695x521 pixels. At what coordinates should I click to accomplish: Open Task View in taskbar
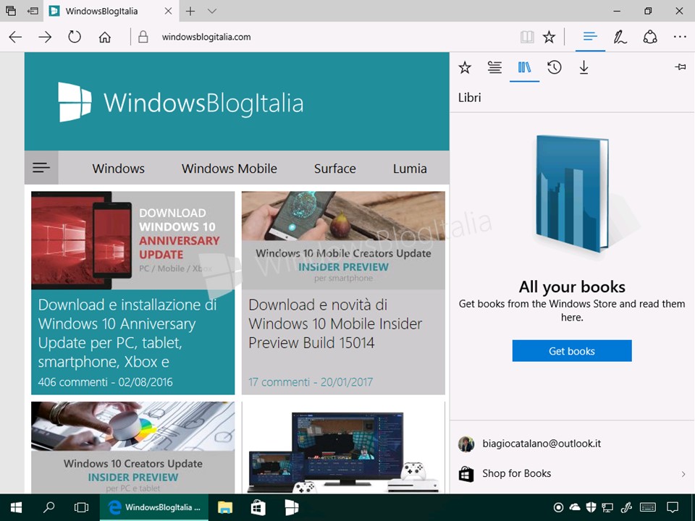(x=81, y=507)
